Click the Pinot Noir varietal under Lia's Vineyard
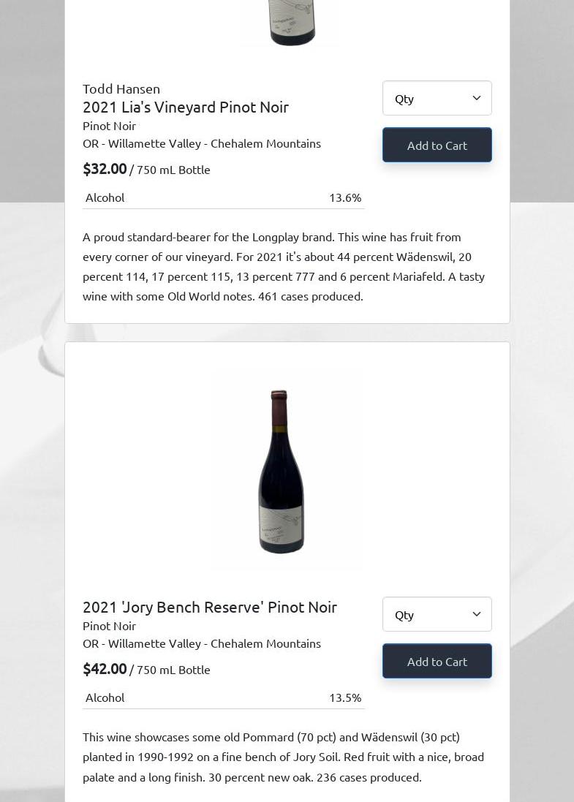Viewport: 574px width, 802px height. [109, 126]
